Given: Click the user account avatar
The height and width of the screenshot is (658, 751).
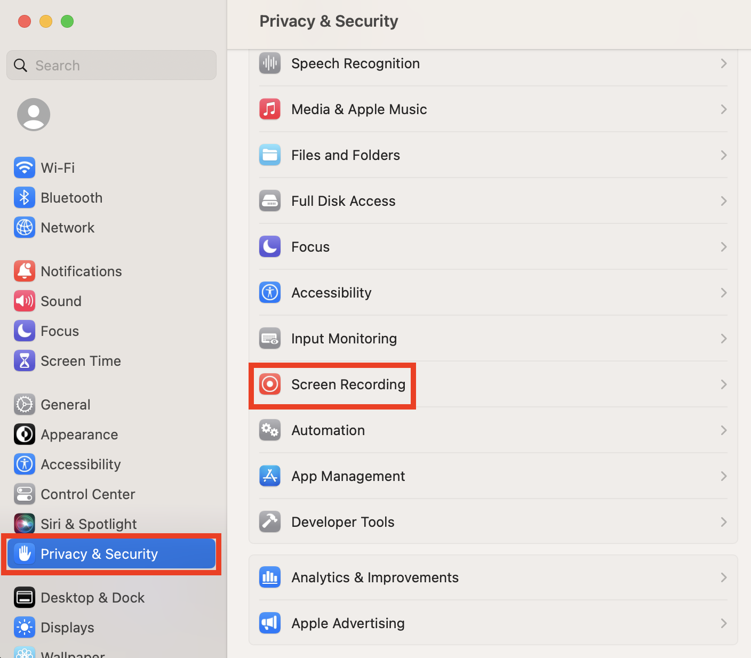Looking at the screenshot, I should pos(34,114).
